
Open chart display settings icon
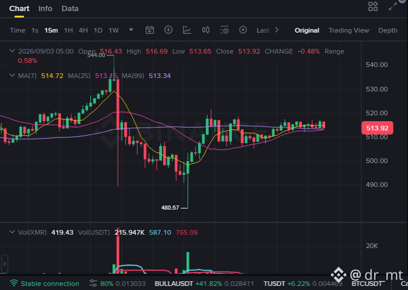pyautogui.click(x=224, y=30)
